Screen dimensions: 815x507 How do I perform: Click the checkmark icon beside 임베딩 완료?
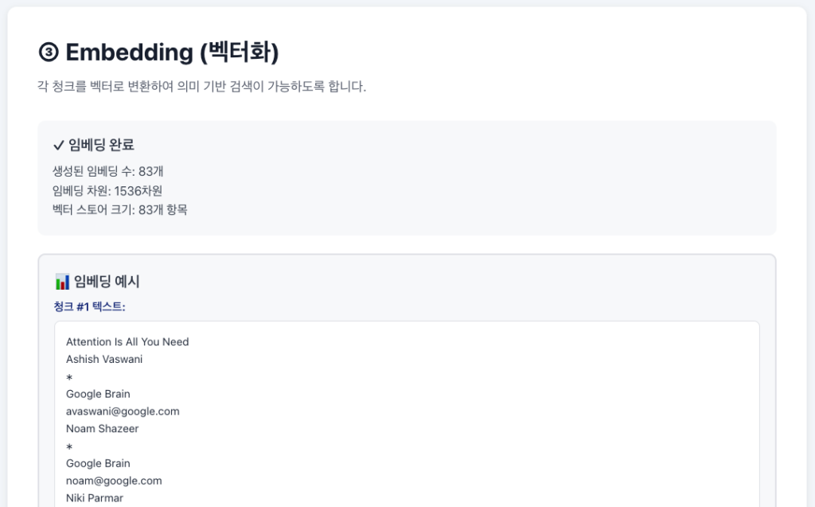[58, 145]
